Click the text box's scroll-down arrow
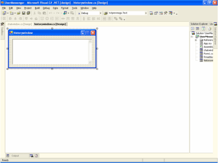This screenshot has height=163, width=218. [90, 62]
